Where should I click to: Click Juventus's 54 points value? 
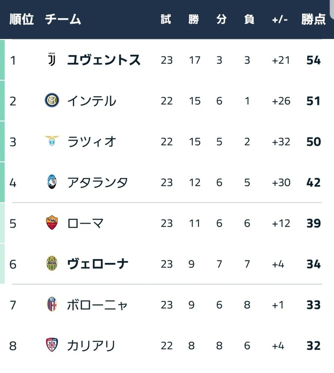pyautogui.click(x=314, y=60)
